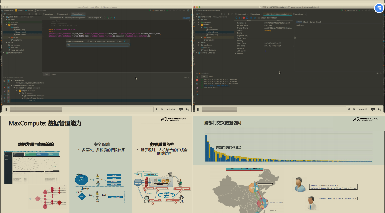Viewport: 385px width, 213px height.
Task: Step forward one frame in right video
Action: (x=354, y=109)
